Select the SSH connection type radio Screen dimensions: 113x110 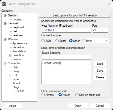tap(43, 41)
